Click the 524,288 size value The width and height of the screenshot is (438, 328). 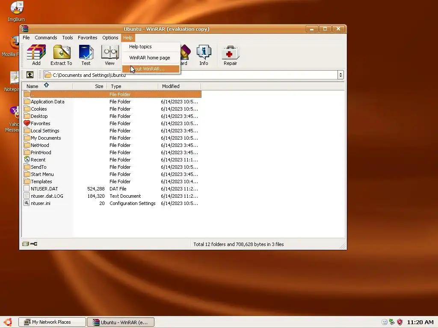tap(96, 189)
